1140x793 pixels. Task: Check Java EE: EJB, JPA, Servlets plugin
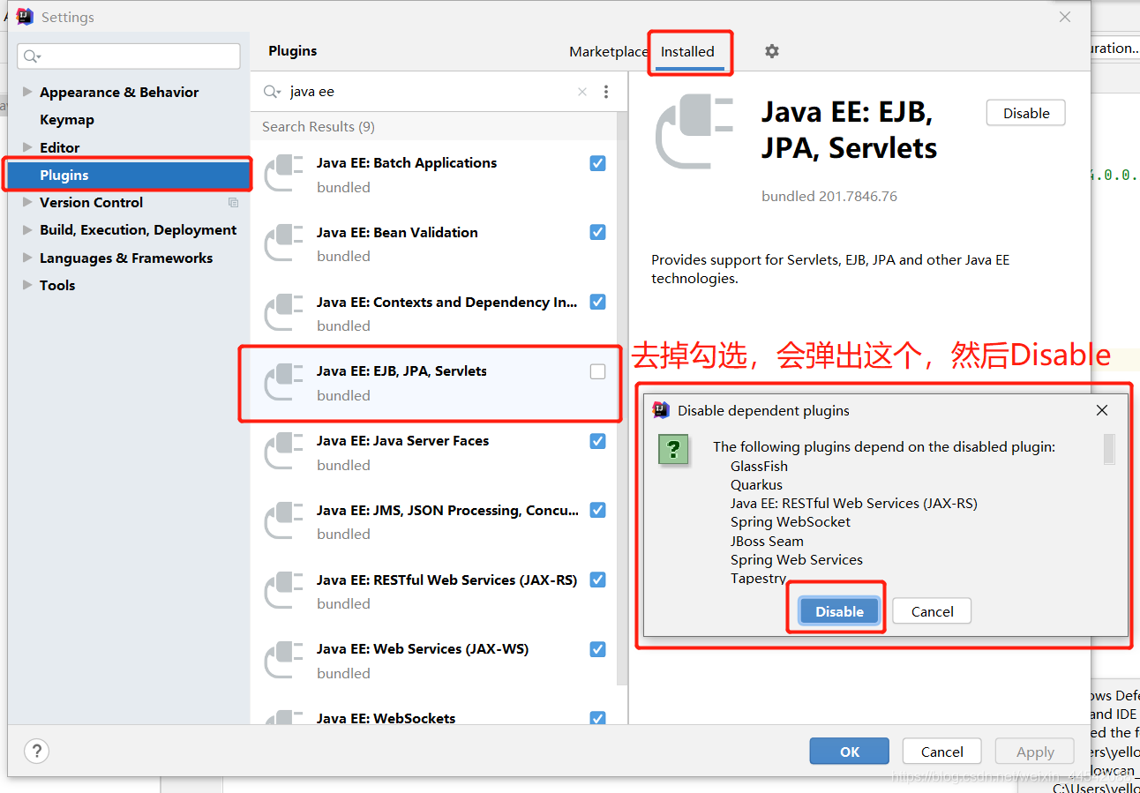(598, 371)
